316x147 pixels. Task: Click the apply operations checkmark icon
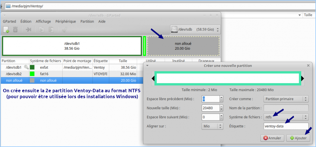pyautogui.click(x=64, y=30)
